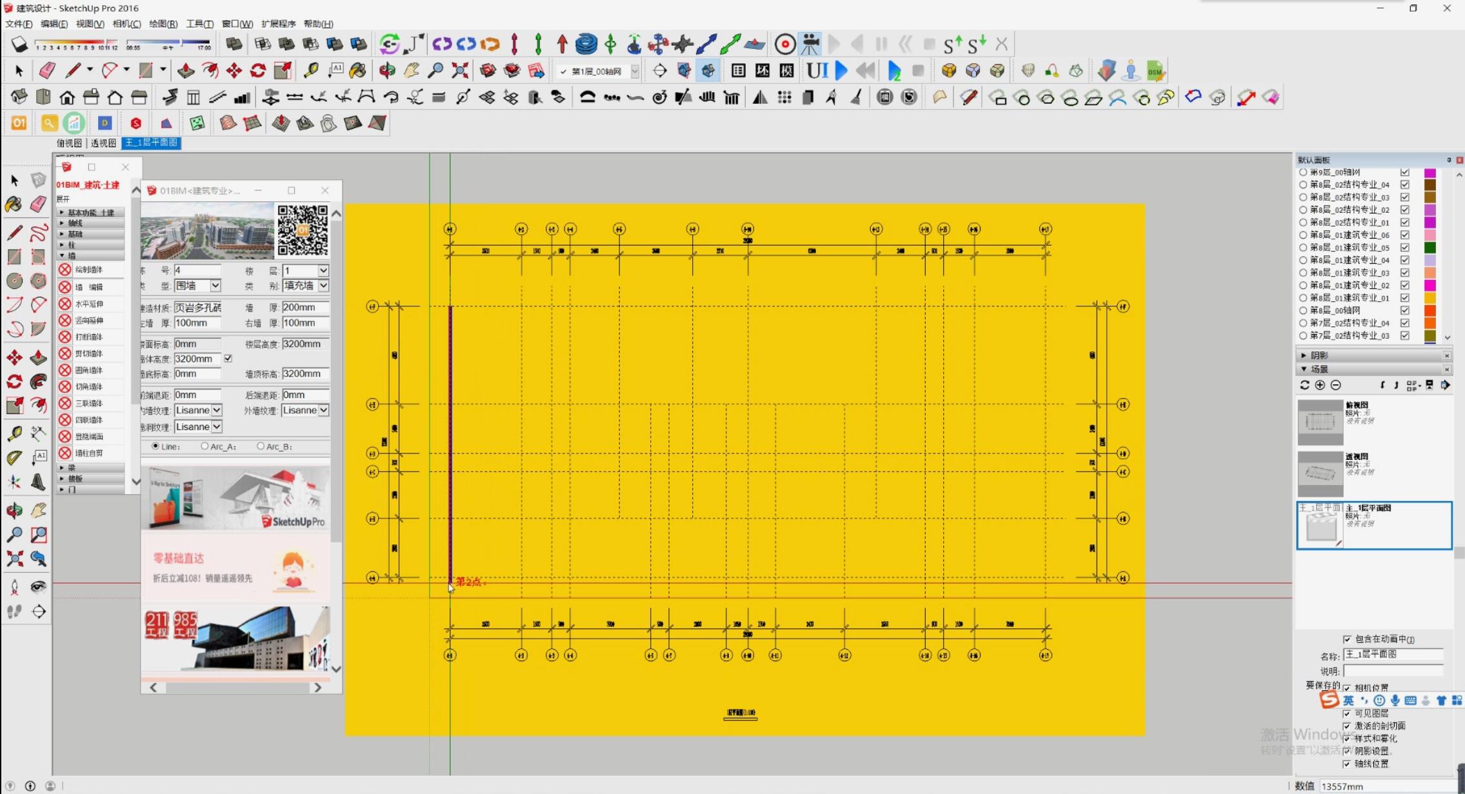The width and height of the screenshot is (1465, 794).
Task: Remove scene with the minus icon
Action: (1336, 385)
